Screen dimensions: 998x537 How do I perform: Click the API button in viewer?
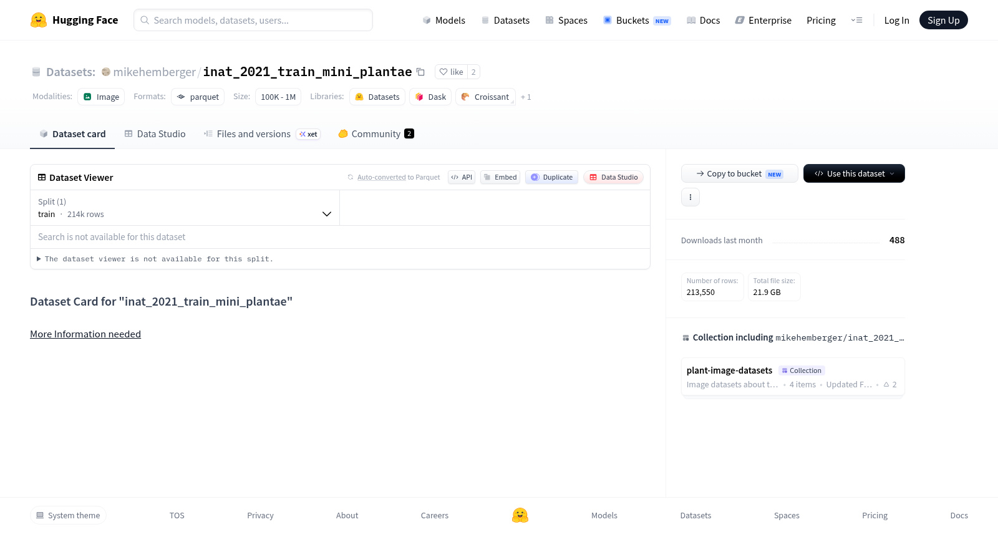point(462,177)
